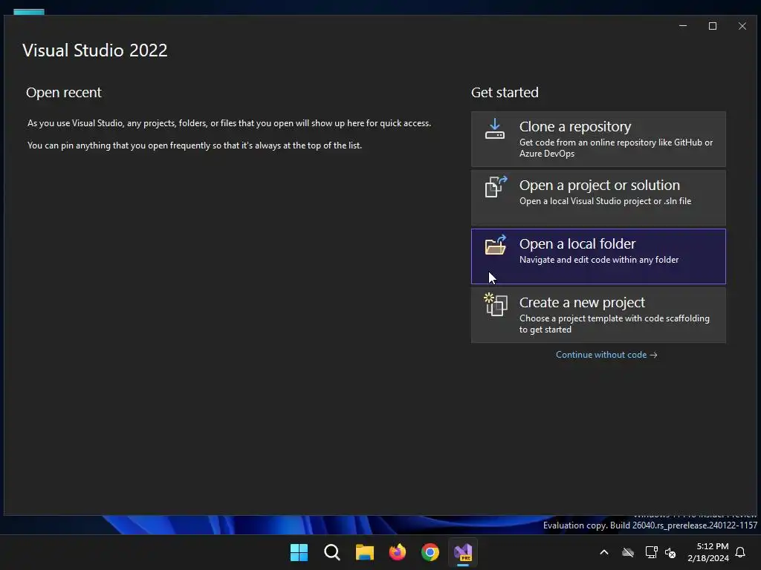This screenshot has width=761, height=570.
Task: Choose Open a project or solution title
Action: pyautogui.click(x=600, y=185)
